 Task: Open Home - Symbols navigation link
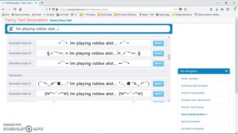click(189, 79)
